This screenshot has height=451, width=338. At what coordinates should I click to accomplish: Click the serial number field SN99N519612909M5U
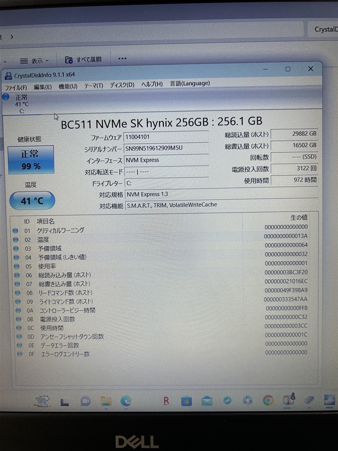(x=166, y=148)
